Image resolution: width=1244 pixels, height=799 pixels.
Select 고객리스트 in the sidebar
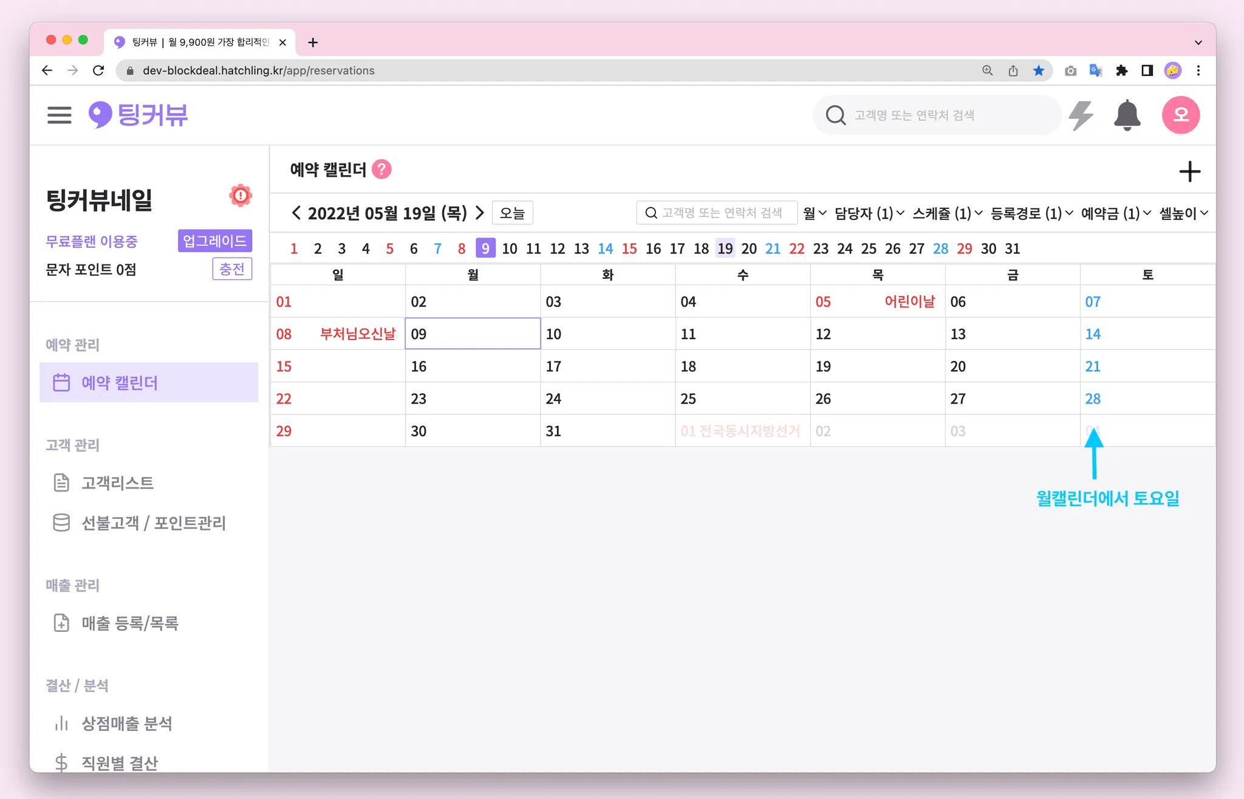[117, 483]
